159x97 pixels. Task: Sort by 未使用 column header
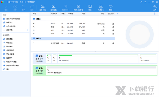(x=70, y=13)
